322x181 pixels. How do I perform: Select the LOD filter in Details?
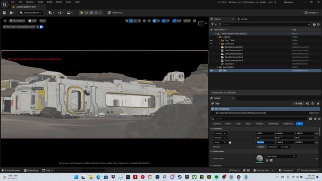point(238,124)
